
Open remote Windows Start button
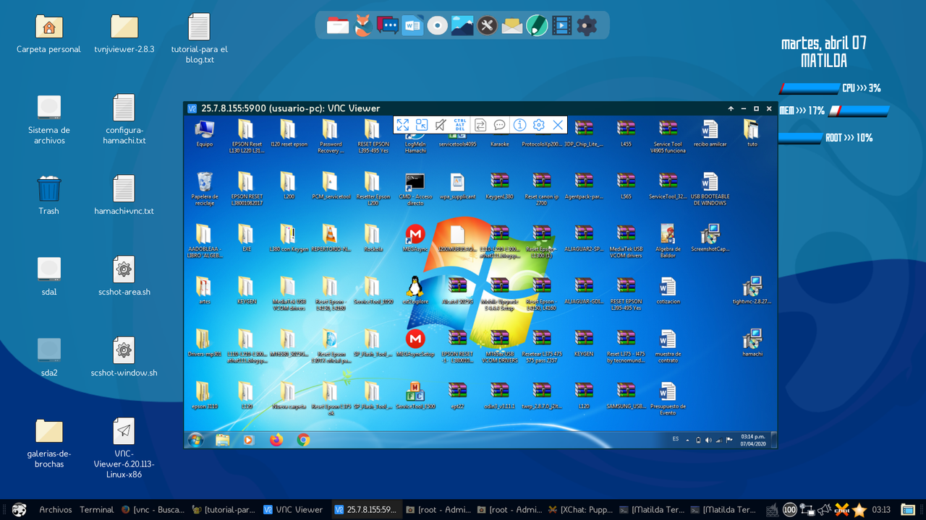click(195, 439)
